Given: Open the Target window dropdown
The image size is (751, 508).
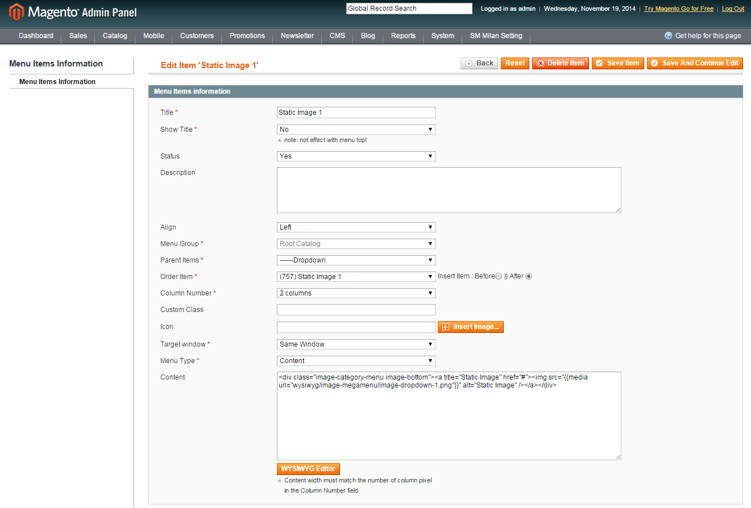Looking at the screenshot, I should 356,344.
